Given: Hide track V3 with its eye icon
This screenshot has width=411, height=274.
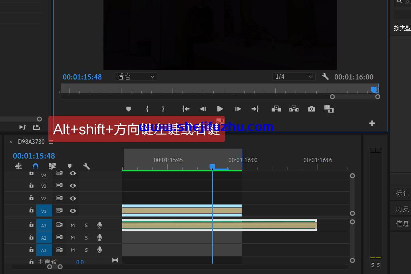Looking at the screenshot, I should coord(73,186).
